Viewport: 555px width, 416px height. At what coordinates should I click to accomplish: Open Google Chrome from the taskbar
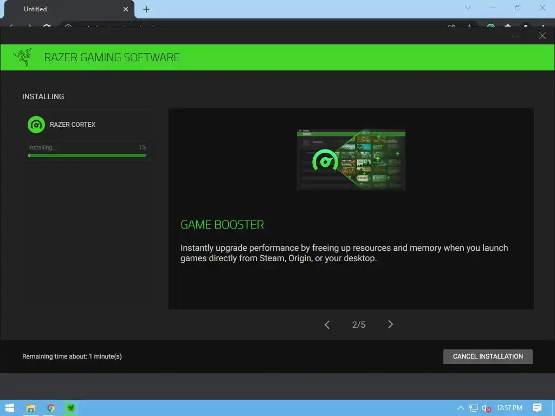click(51, 408)
